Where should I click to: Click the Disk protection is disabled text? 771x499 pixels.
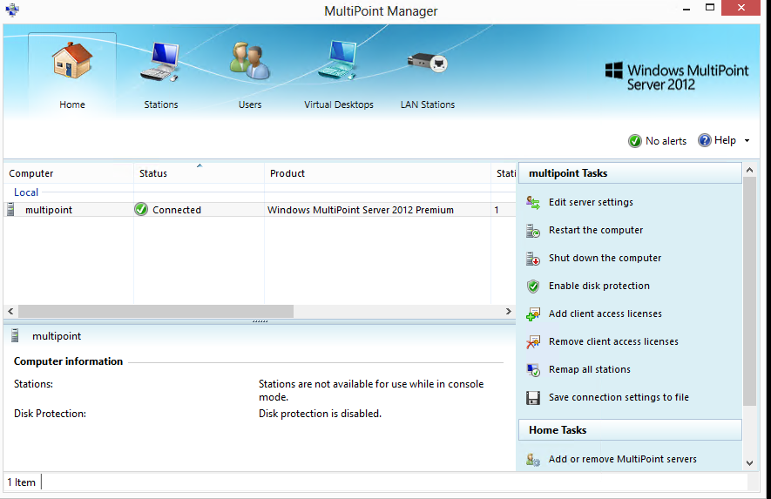pyautogui.click(x=320, y=414)
